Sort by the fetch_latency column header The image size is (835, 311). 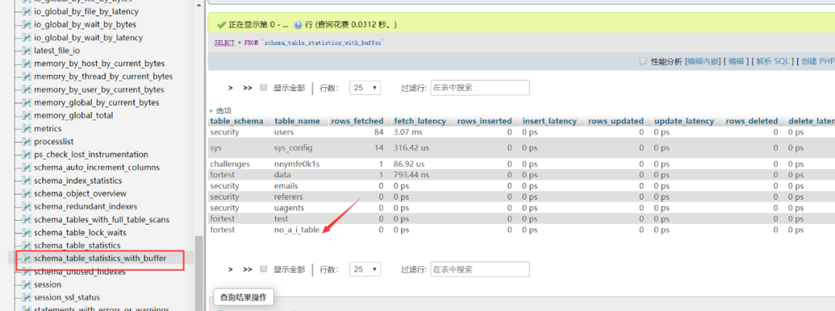(420, 120)
